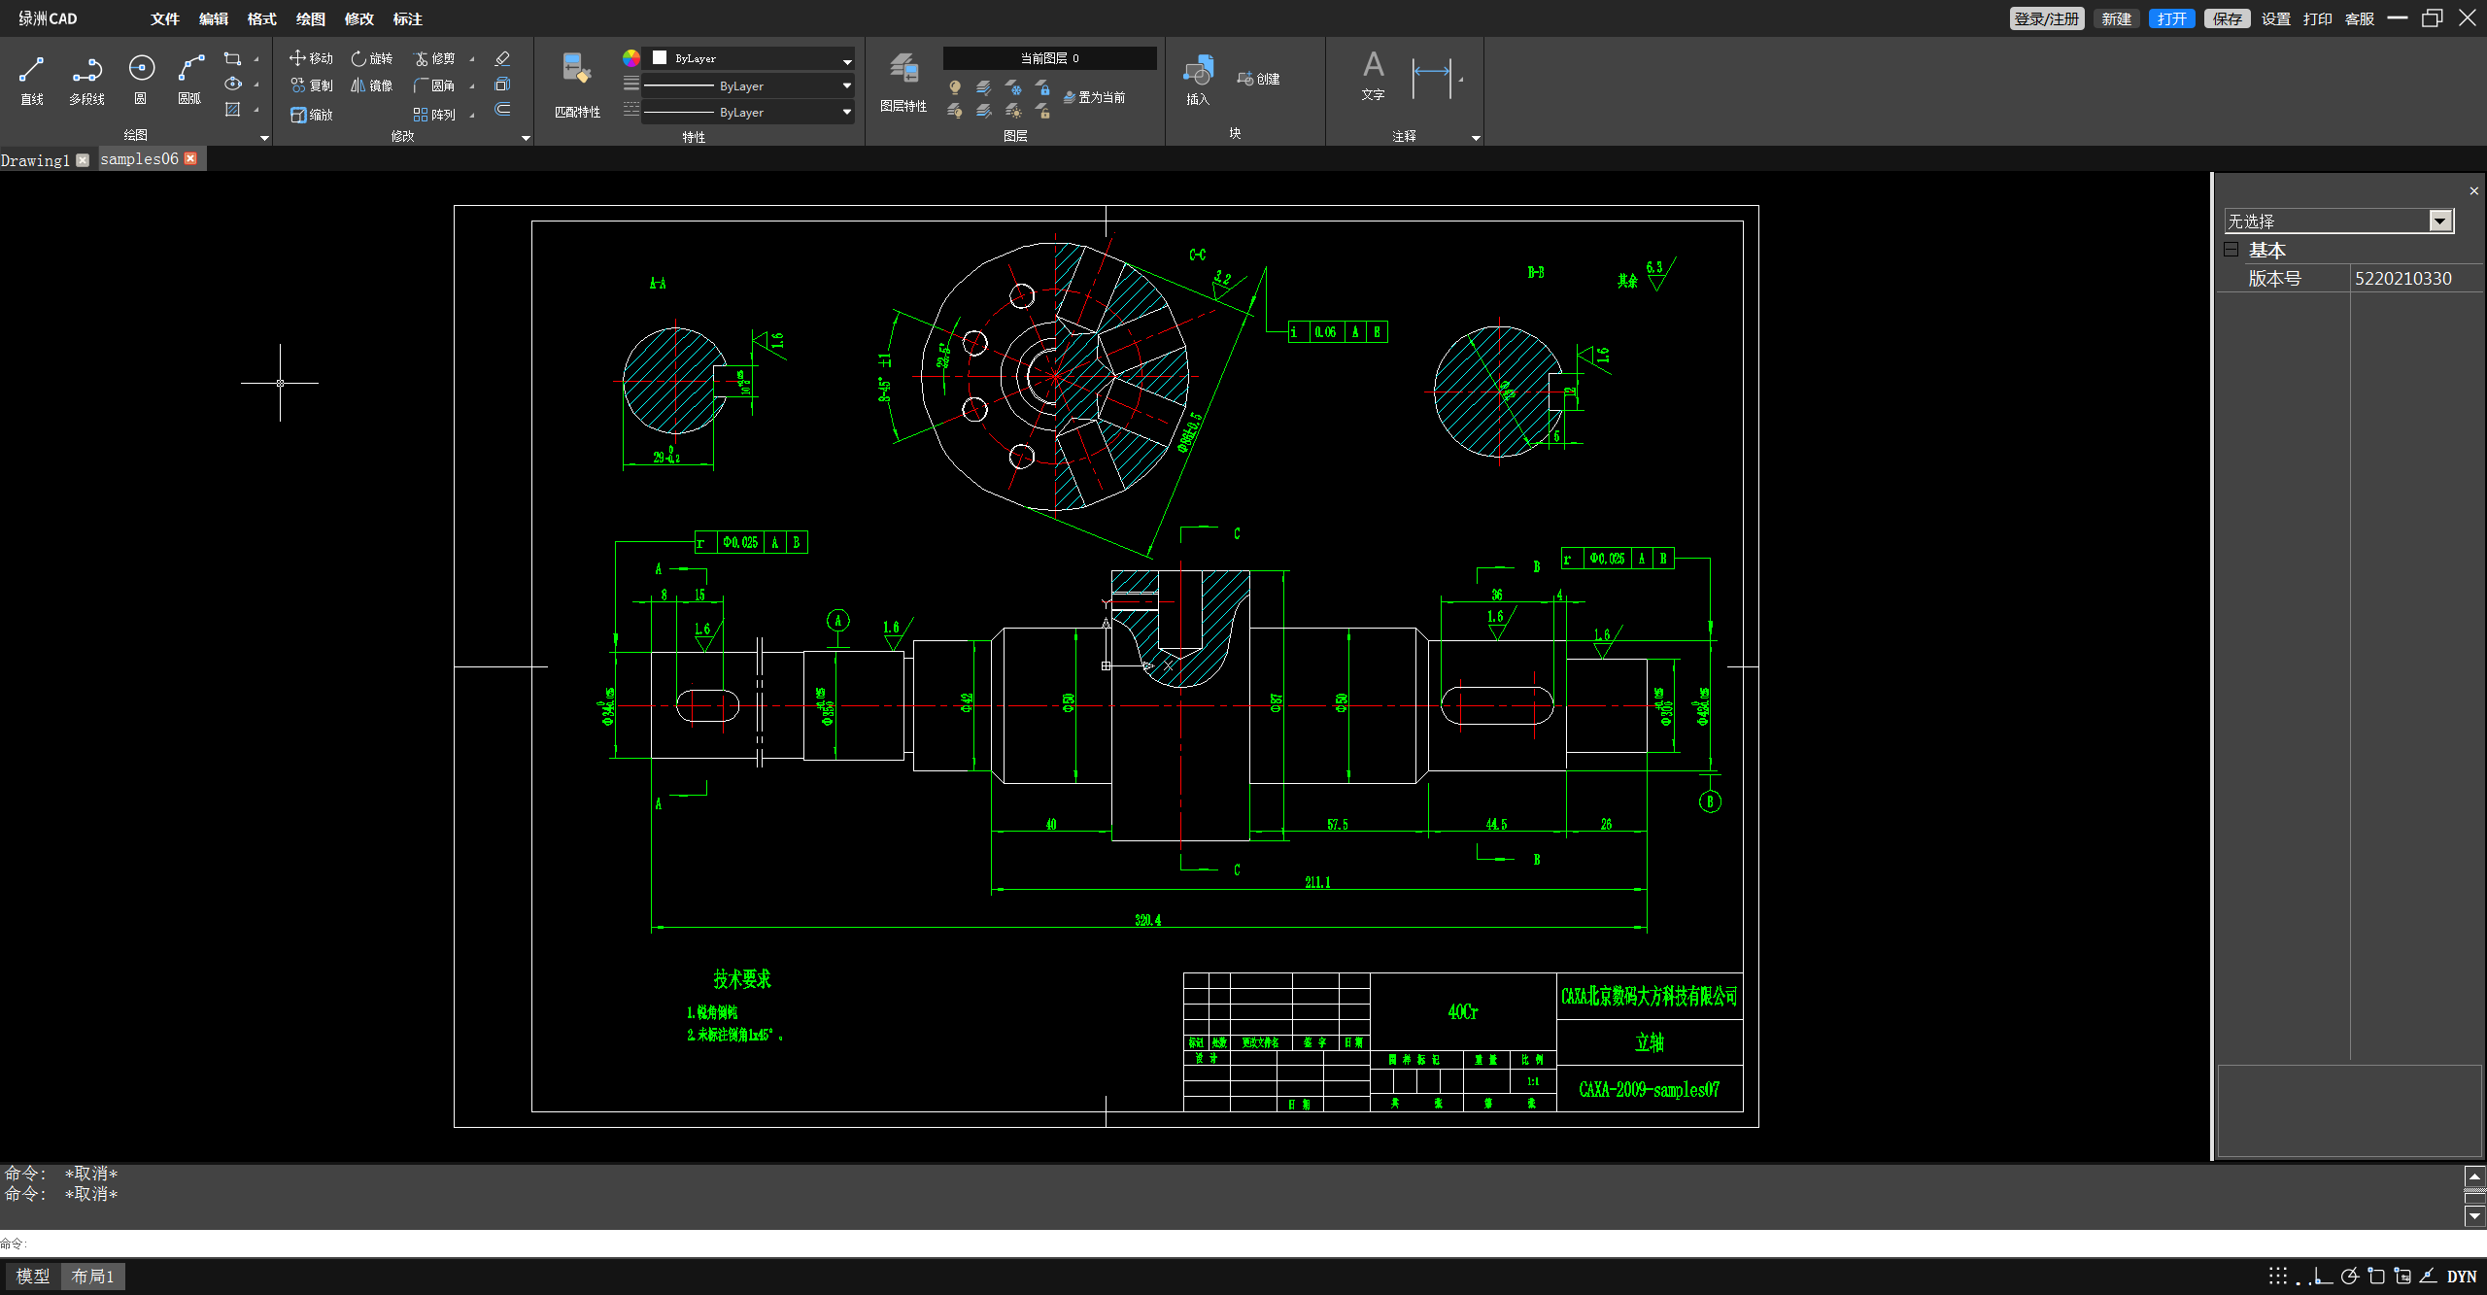Toggle polar tracking status icon

click(x=2349, y=1276)
